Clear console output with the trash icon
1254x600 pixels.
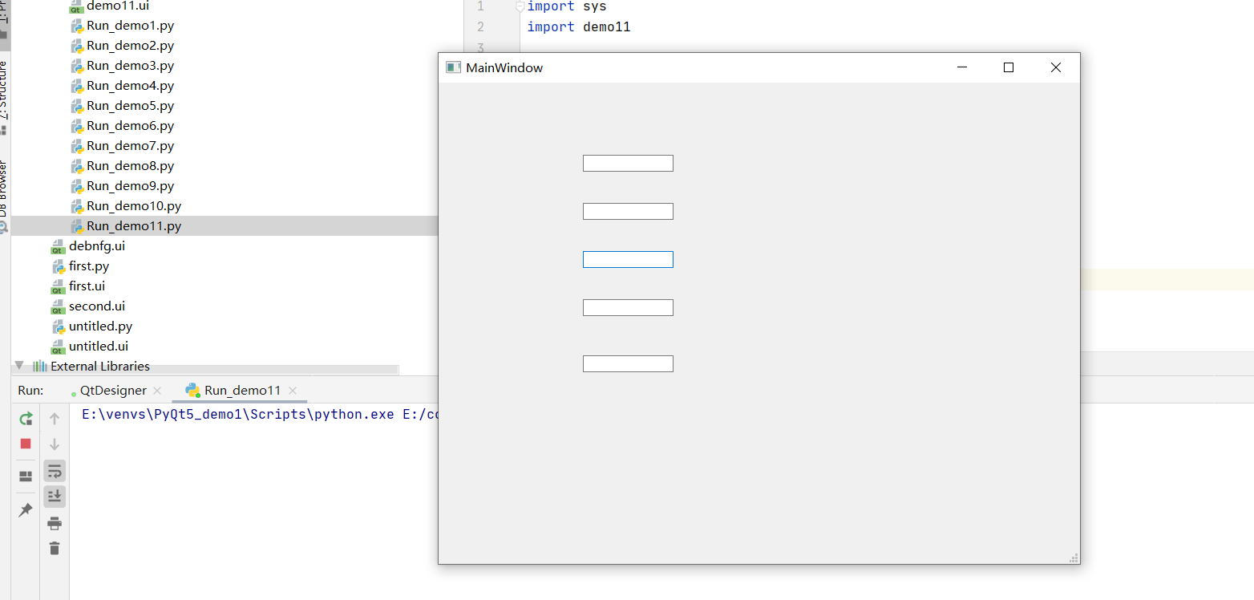point(55,549)
